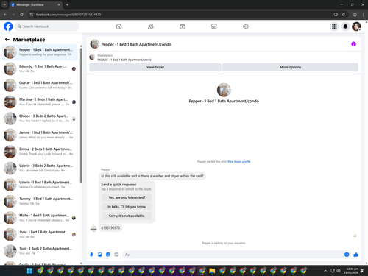368x276 pixels.
Task: Open Pepper's conversation in the list
Action: 40,52
